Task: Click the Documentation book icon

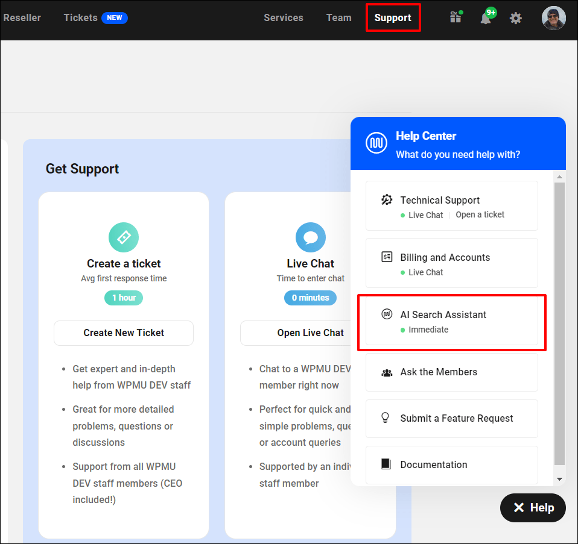Action: tap(386, 464)
